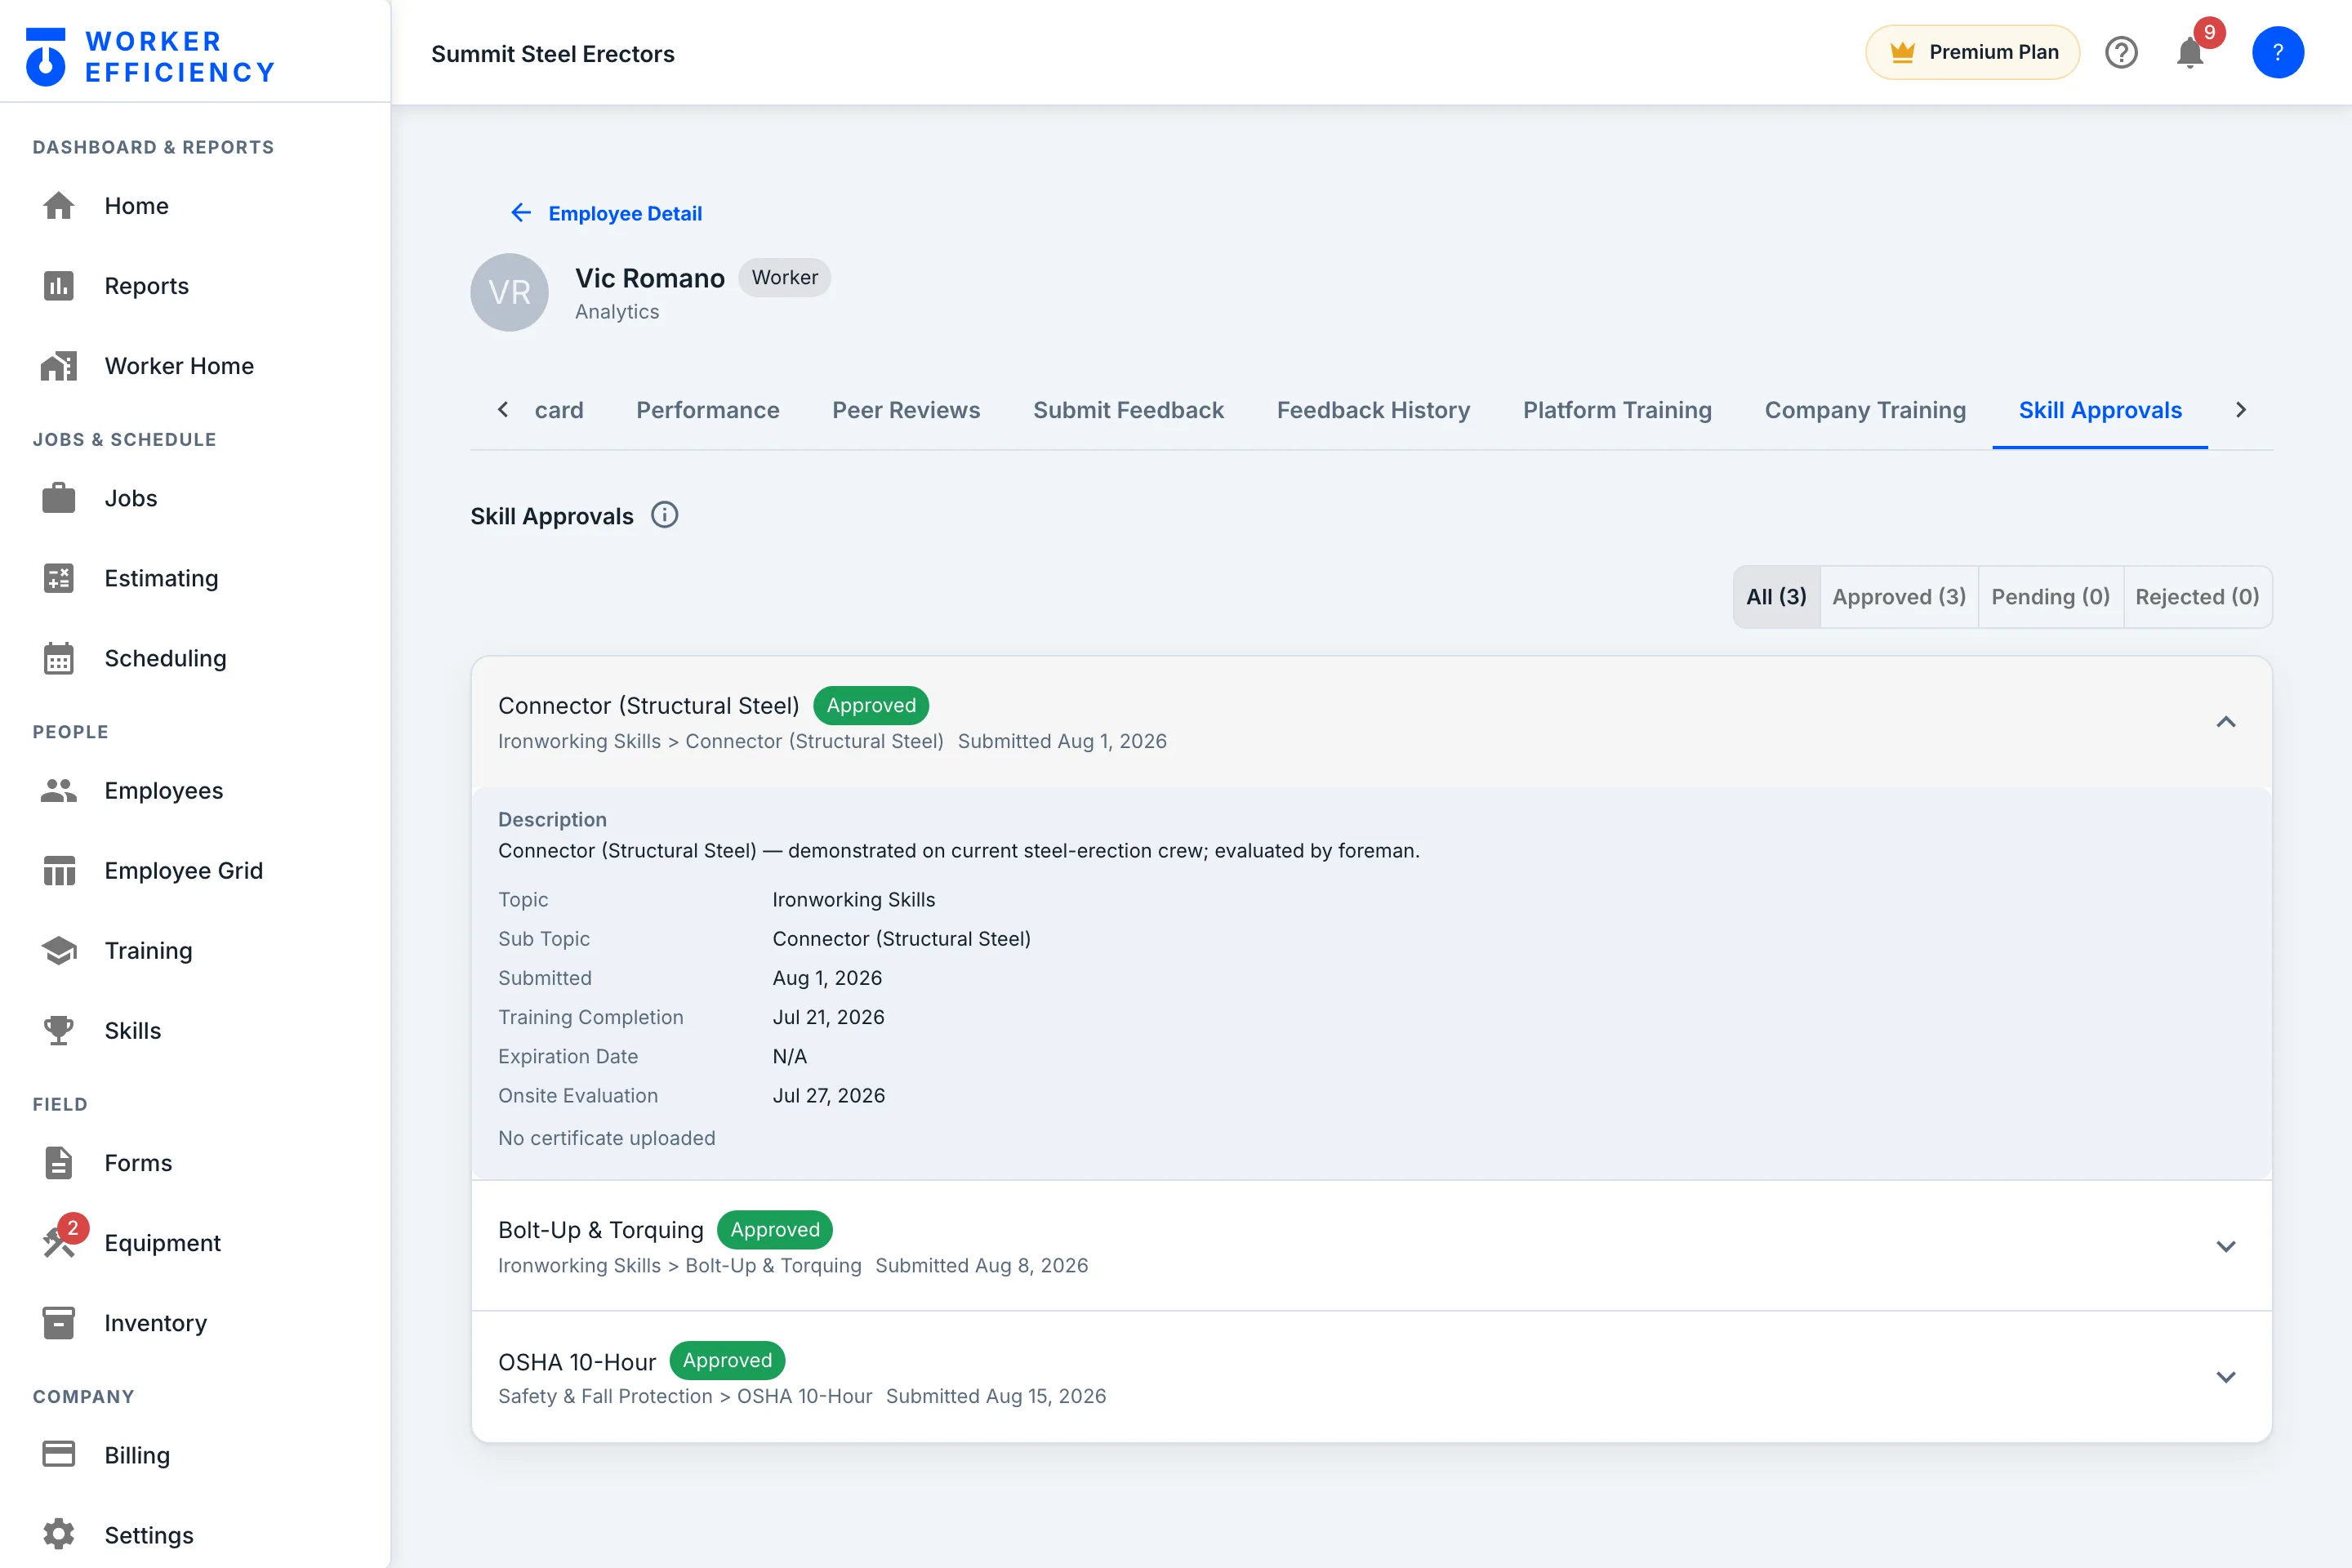
Task: Switch to the Peer Reviews tab
Action: (x=906, y=410)
